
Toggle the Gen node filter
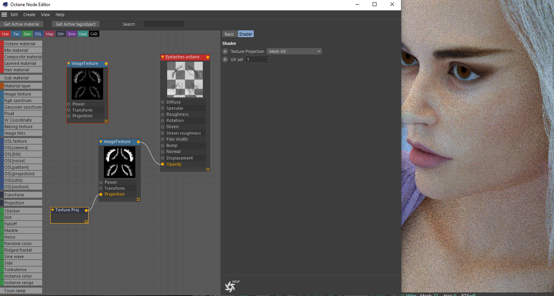pos(27,34)
